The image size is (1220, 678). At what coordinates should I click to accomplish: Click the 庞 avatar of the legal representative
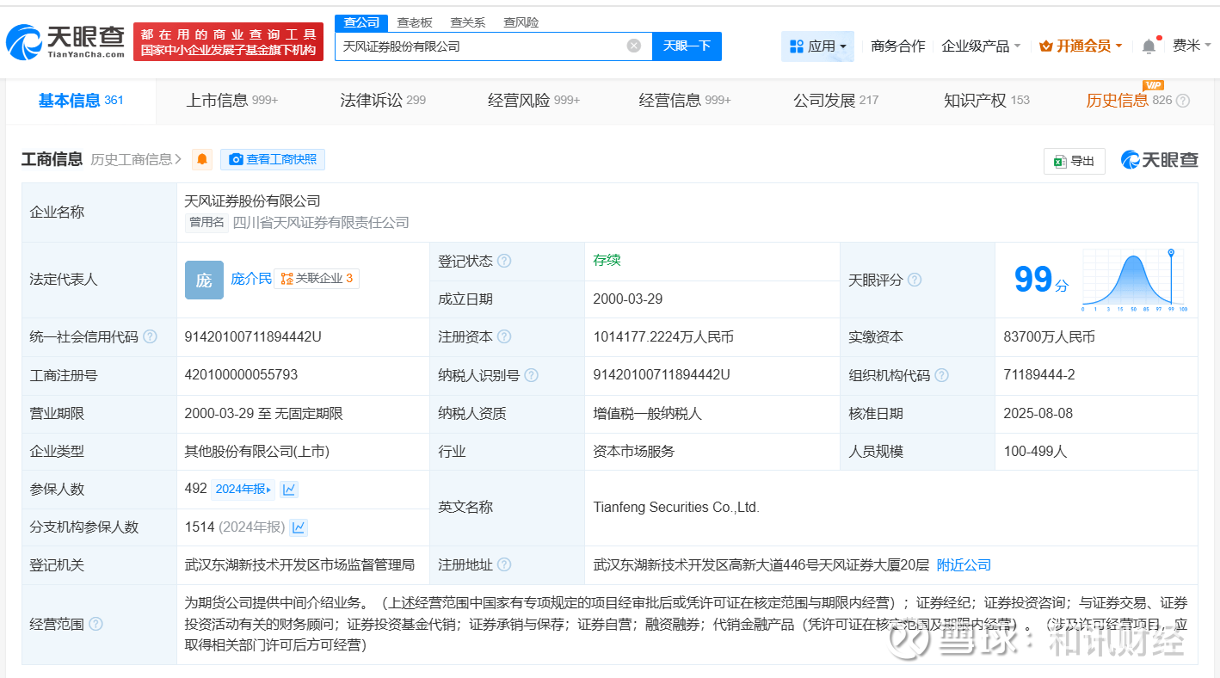204,280
